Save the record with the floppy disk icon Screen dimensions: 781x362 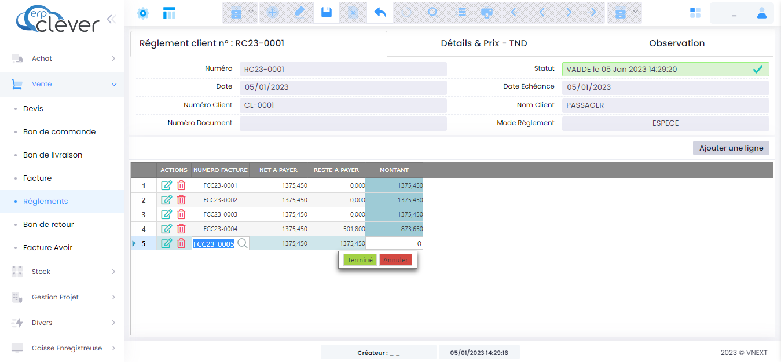327,12
